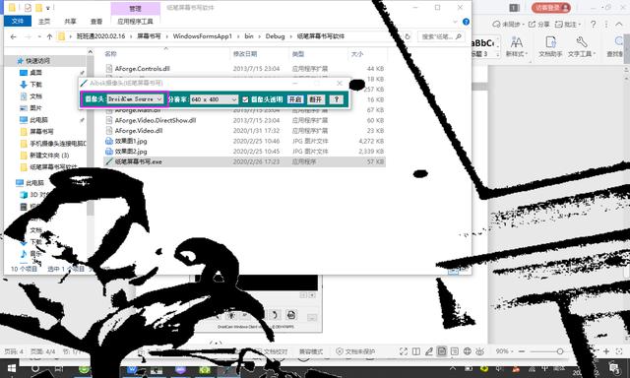This screenshot has height=378, width=630.
Task: Open the 文件 menu in File Explorer
Action: coord(18,22)
